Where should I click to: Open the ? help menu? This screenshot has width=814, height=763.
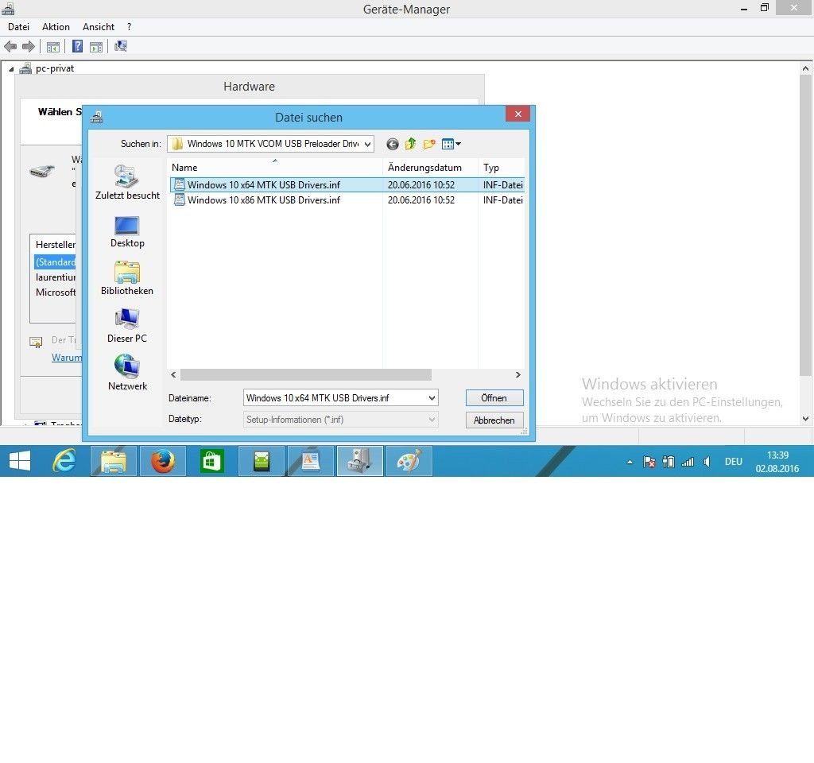tap(129, 27)
